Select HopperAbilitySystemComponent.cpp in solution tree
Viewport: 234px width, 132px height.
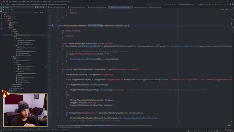tap(27, 48)
